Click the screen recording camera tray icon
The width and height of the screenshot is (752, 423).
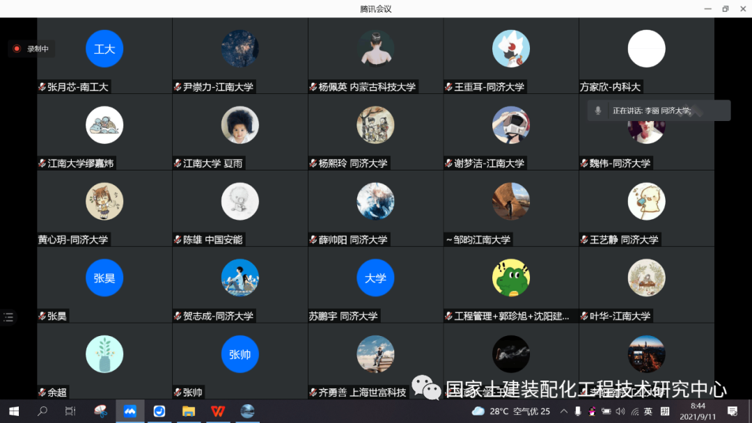[606, 411]
